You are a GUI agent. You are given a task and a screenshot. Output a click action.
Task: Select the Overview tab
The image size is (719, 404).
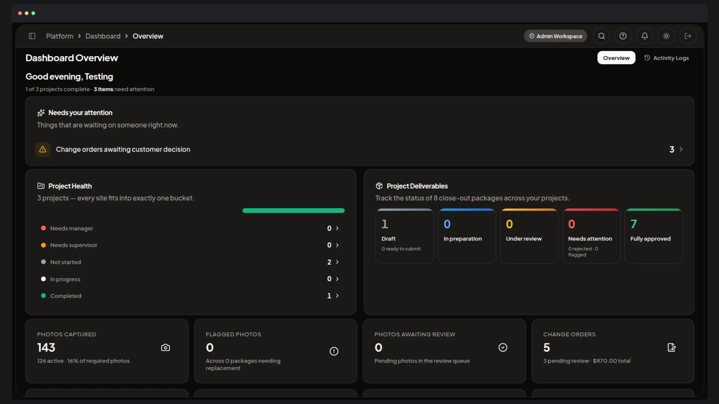pos(616,58)
